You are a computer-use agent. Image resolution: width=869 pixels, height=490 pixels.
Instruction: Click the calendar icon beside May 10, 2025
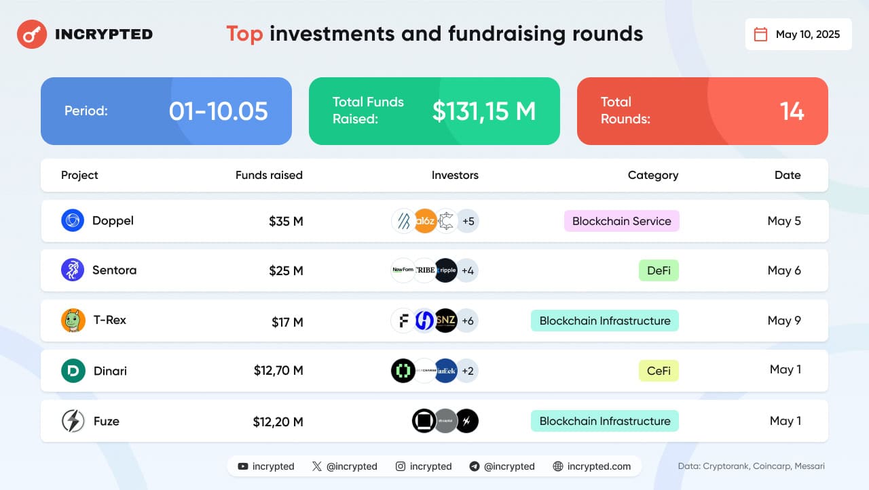point(761,35)
